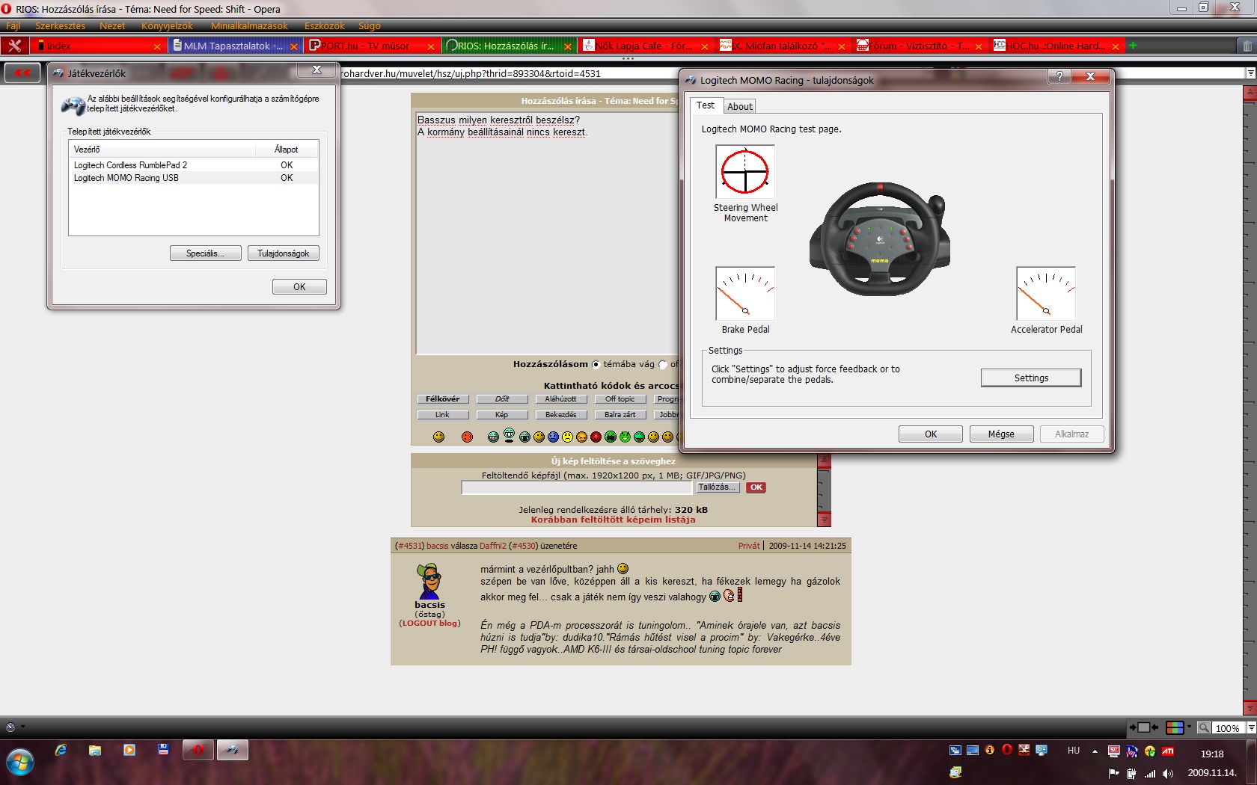Click OK in the Játékvezérlők dialog
The height and width of the screenshot is (785, 1257).
tap(299, 286)
